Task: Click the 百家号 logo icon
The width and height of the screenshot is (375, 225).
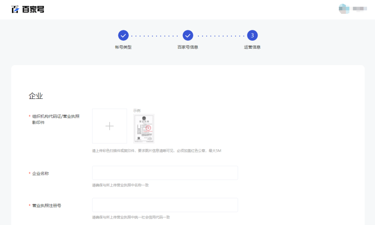Action: [x=15, y=9]
